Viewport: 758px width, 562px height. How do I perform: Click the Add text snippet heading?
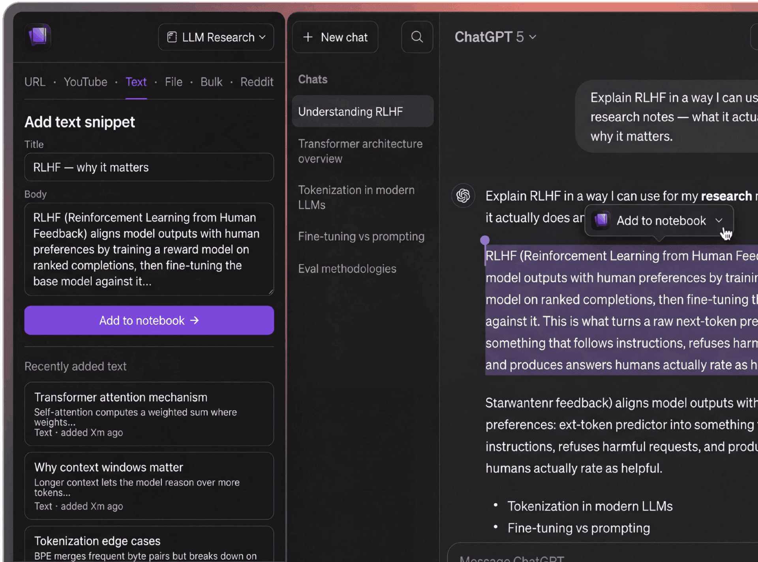pos(80,122)
